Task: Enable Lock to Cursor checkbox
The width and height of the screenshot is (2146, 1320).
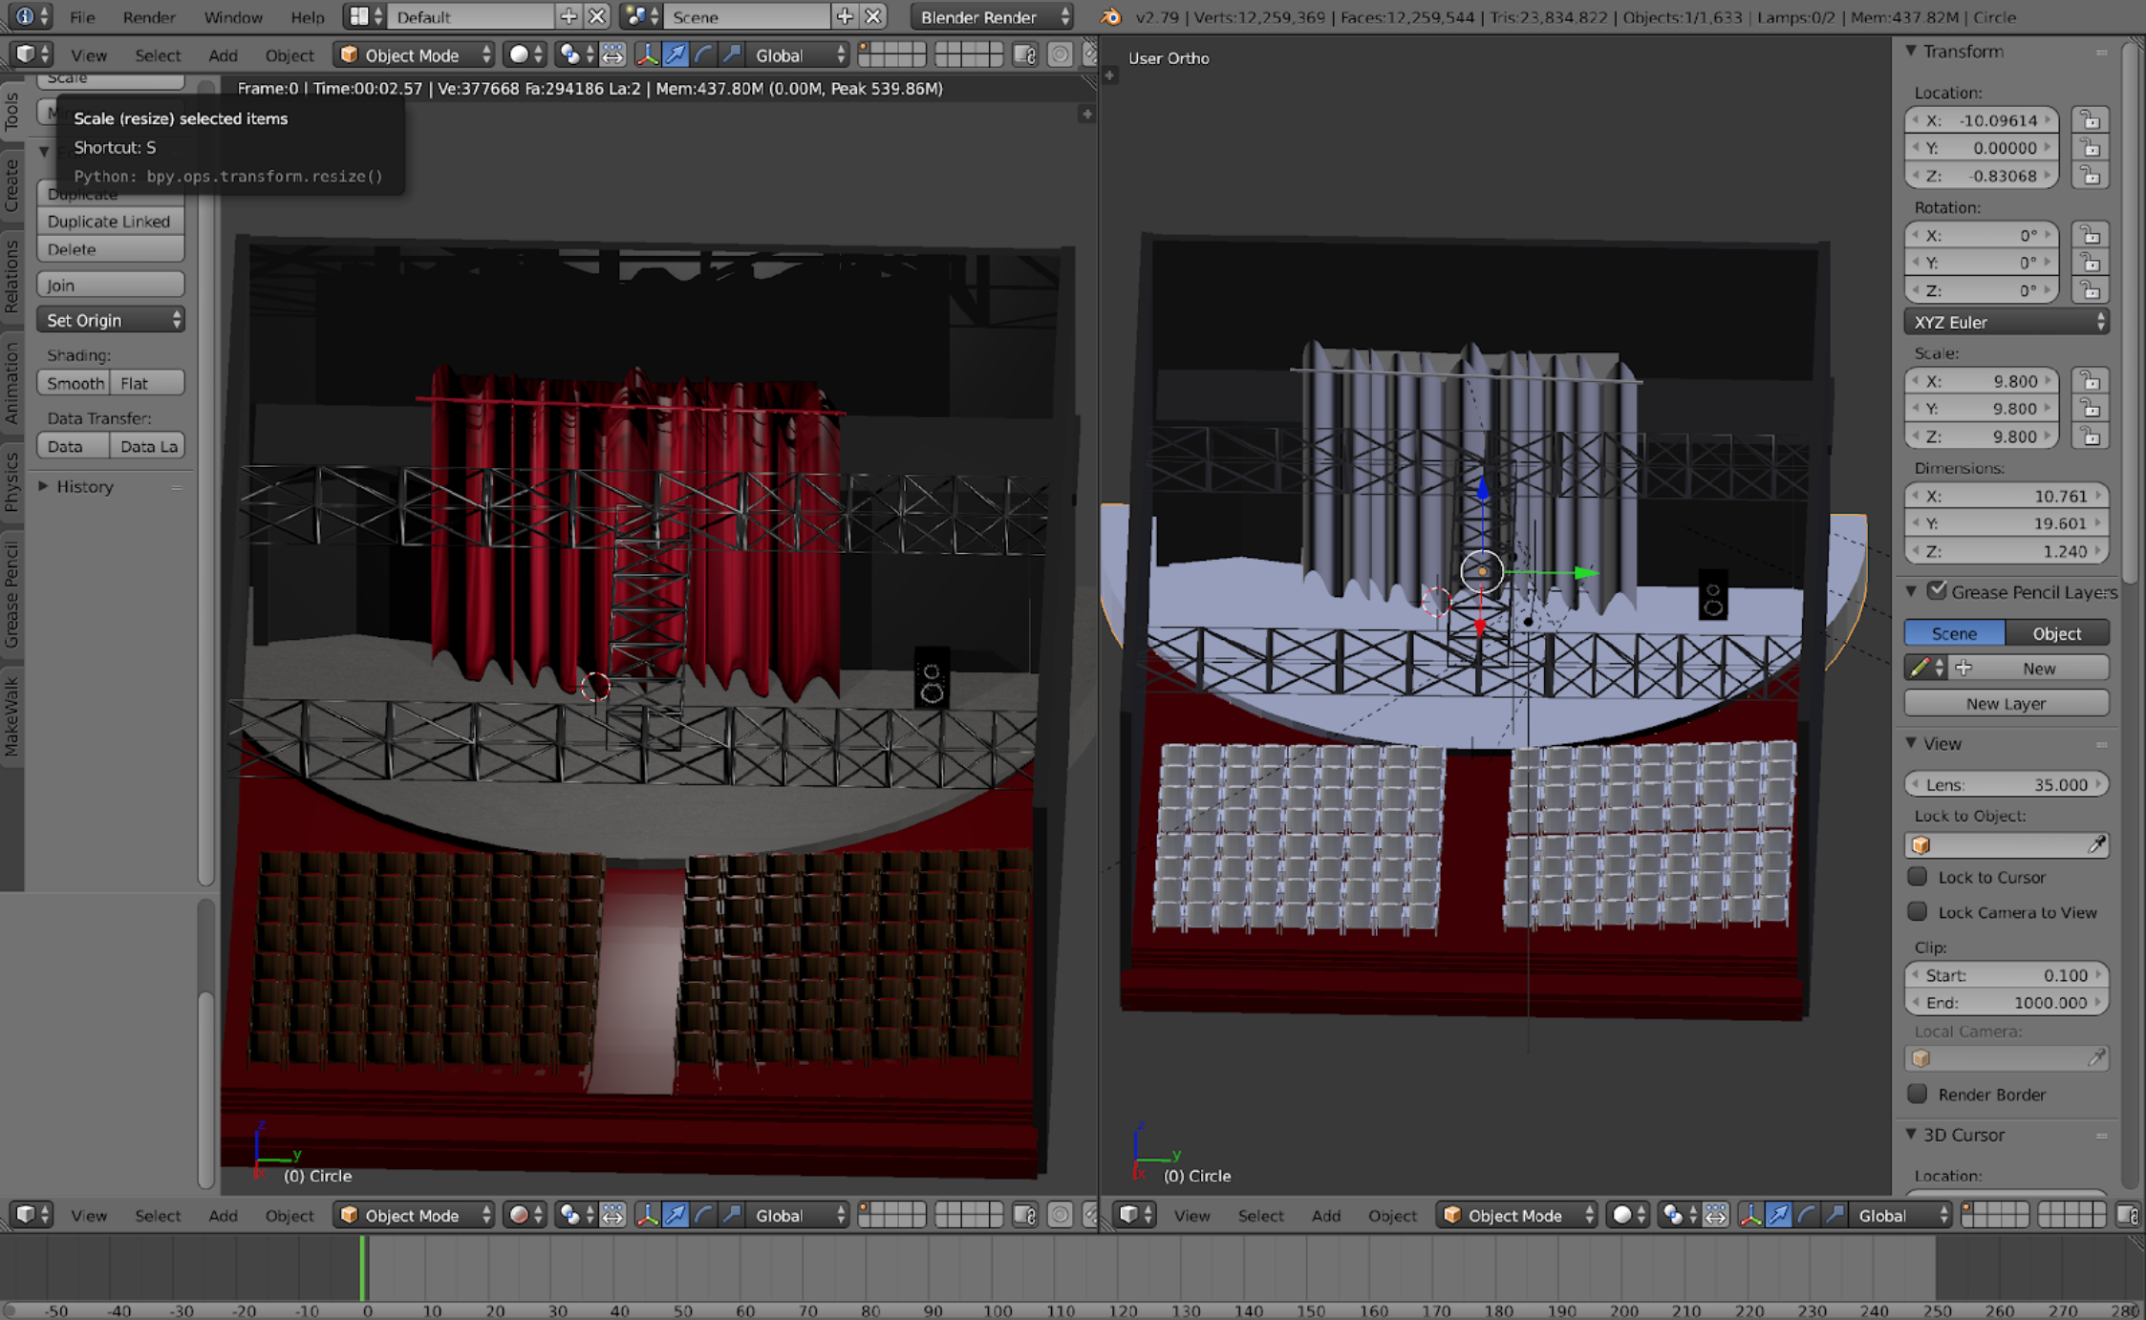Action: click(1917, 876)
